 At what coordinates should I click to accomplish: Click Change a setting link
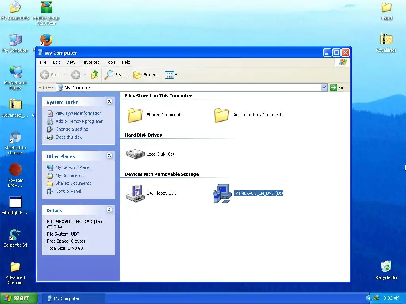[72, 129]
